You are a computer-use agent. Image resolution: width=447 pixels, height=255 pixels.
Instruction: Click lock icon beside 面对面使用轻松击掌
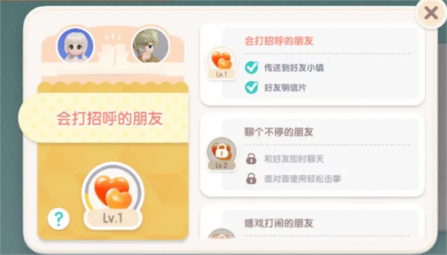click(x=251, y=179)
